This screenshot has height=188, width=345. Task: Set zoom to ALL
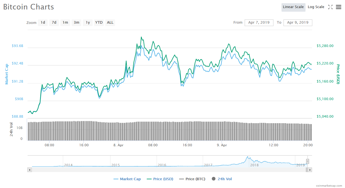110,23
